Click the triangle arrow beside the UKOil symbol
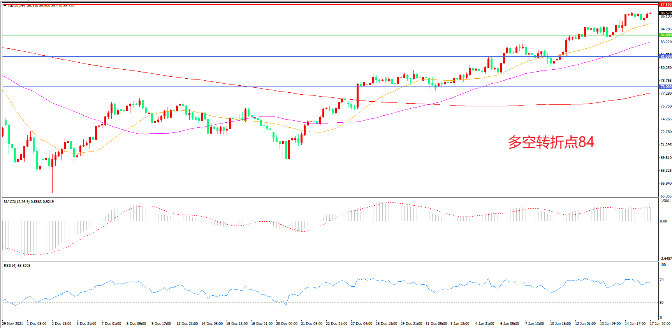 [5, 5]
